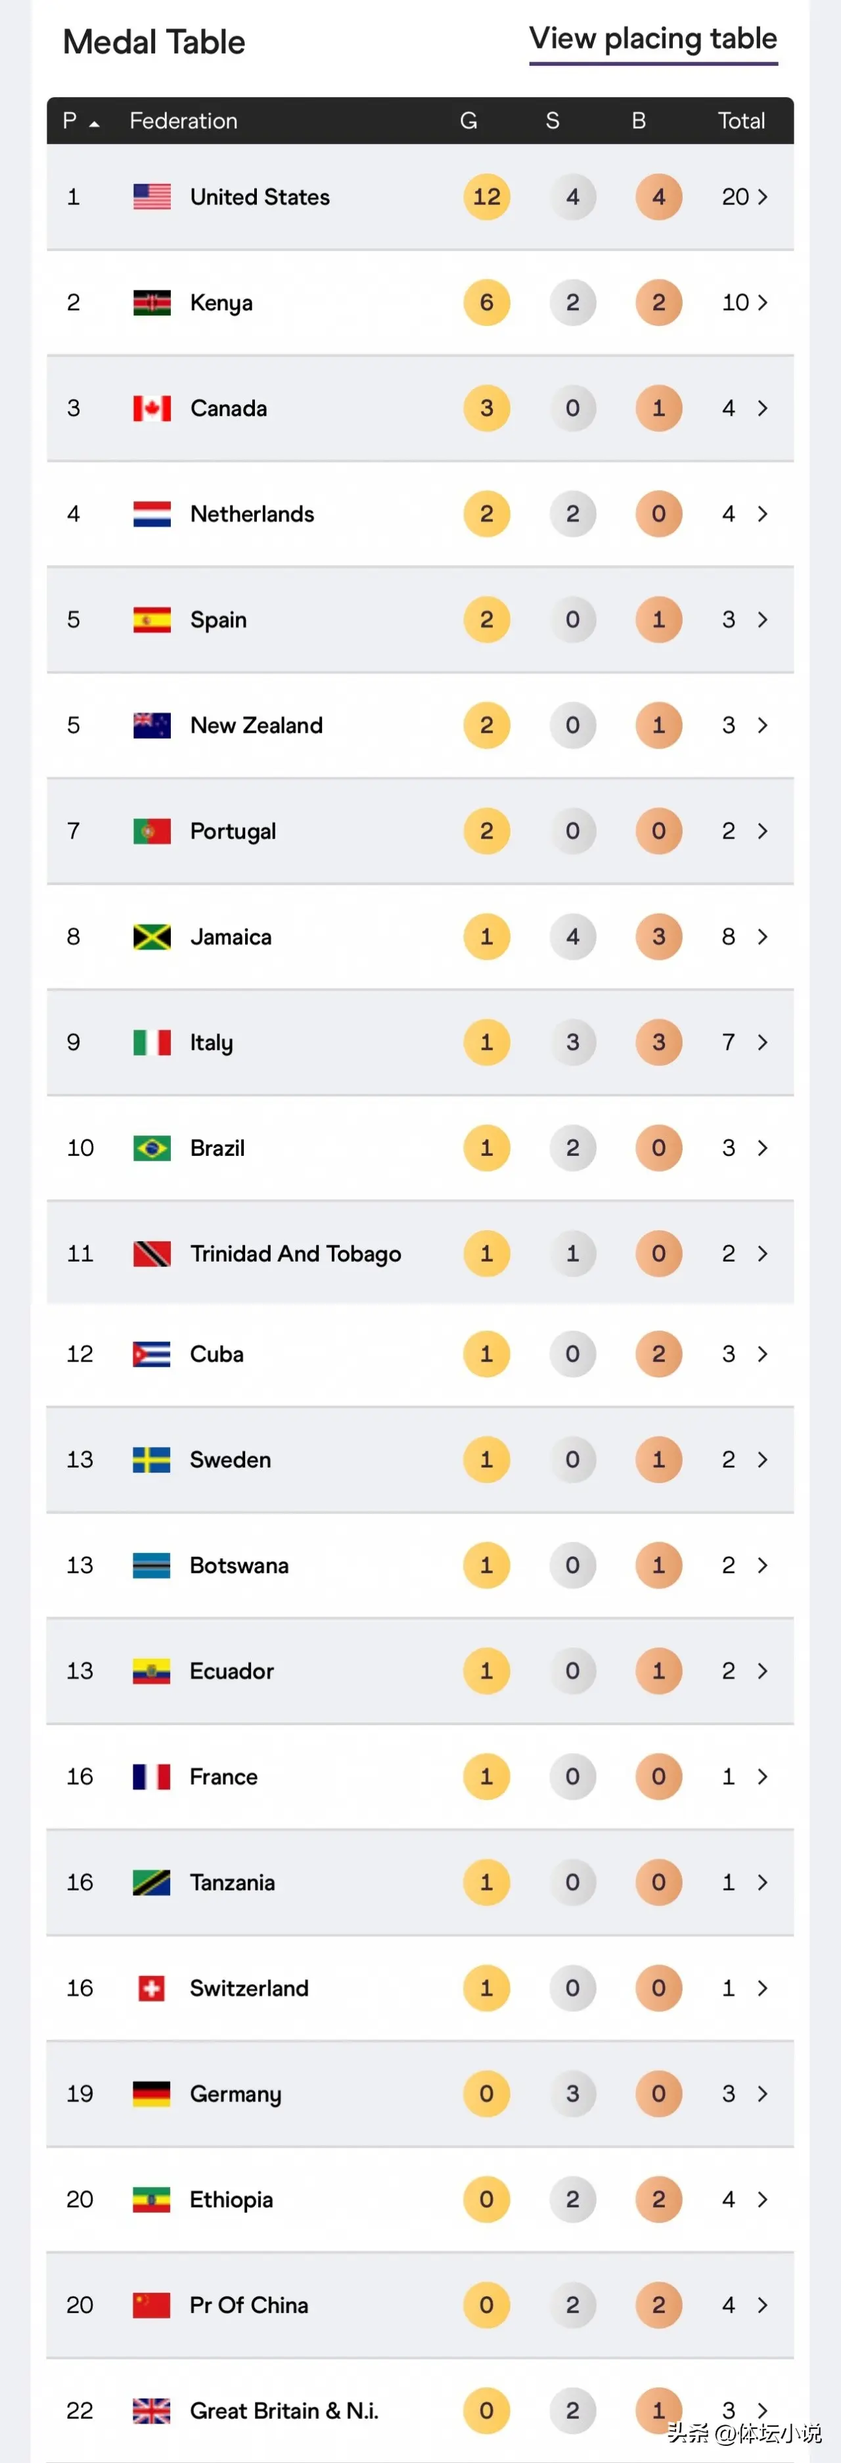The image size is (841, 2463).
Task: Click the United States flag icon
Action: point(152,197)
